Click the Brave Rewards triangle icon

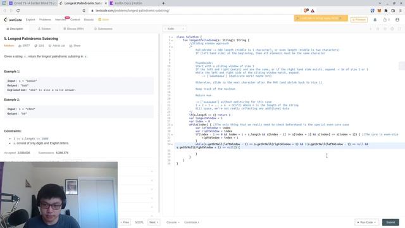point(313,11)
